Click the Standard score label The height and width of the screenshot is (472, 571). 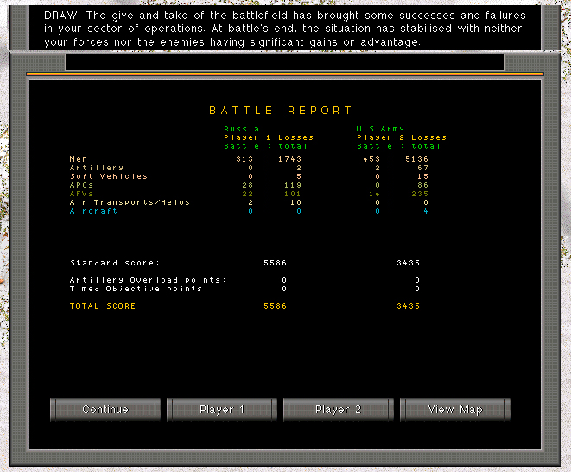click(x=115, y=263)
